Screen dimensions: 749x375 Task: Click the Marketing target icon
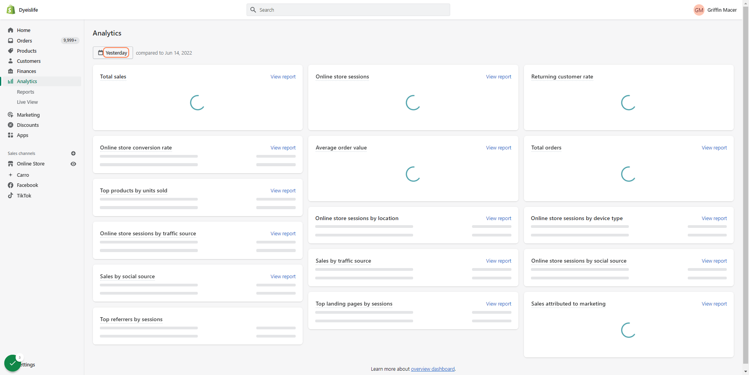pyautogui.click(x=11, y=115)
